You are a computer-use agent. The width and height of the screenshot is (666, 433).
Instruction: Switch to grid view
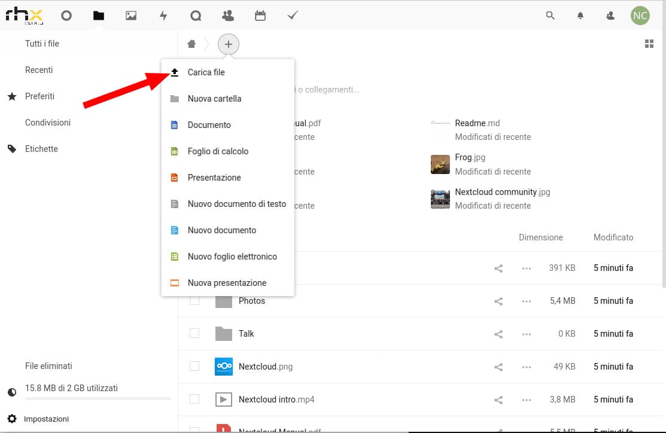click(x=649, y=44)
